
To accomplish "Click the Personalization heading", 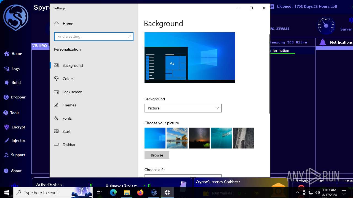I will 67,49.
